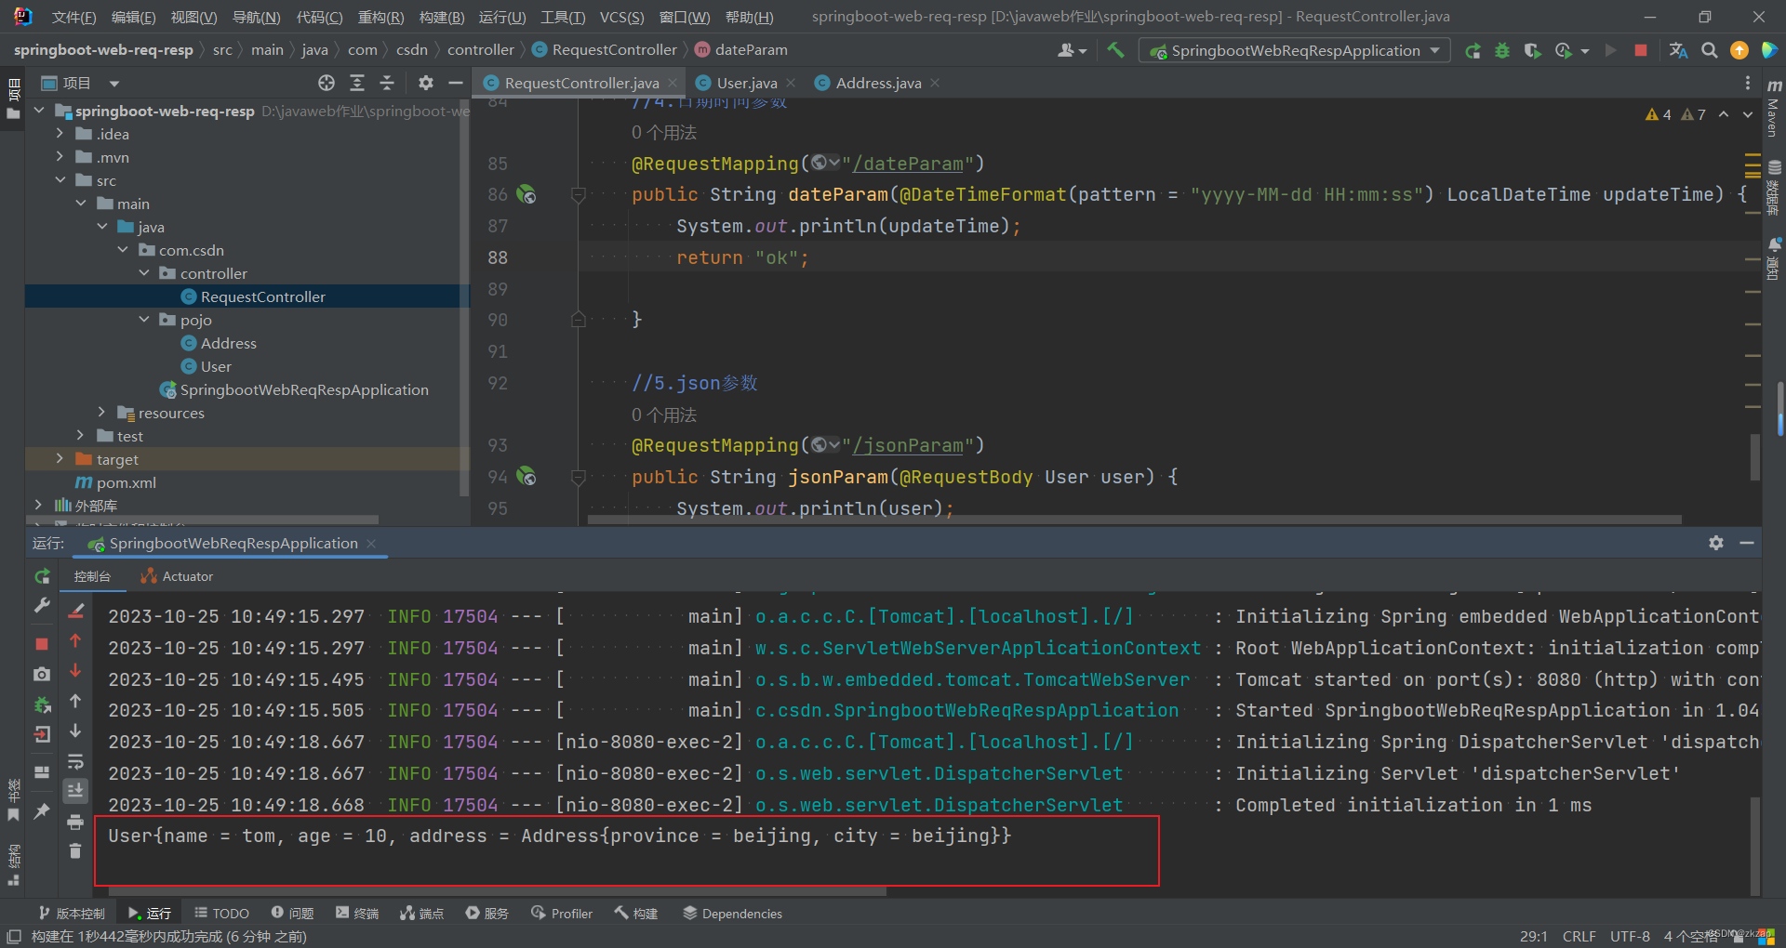Open the 重构(R) menu
1786x948 pixels.
(x=380, y=17)
